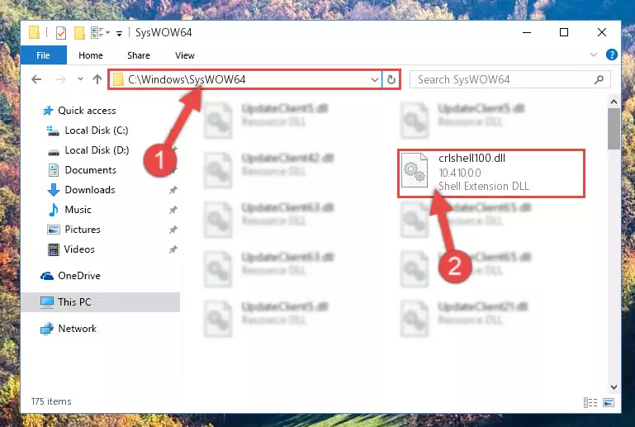
Task: Switch to the View ribbon tab
Action: [185, 55]
